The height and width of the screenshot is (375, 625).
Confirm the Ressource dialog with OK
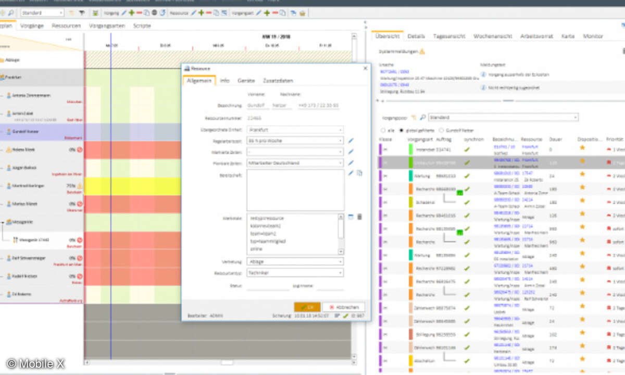307,307
